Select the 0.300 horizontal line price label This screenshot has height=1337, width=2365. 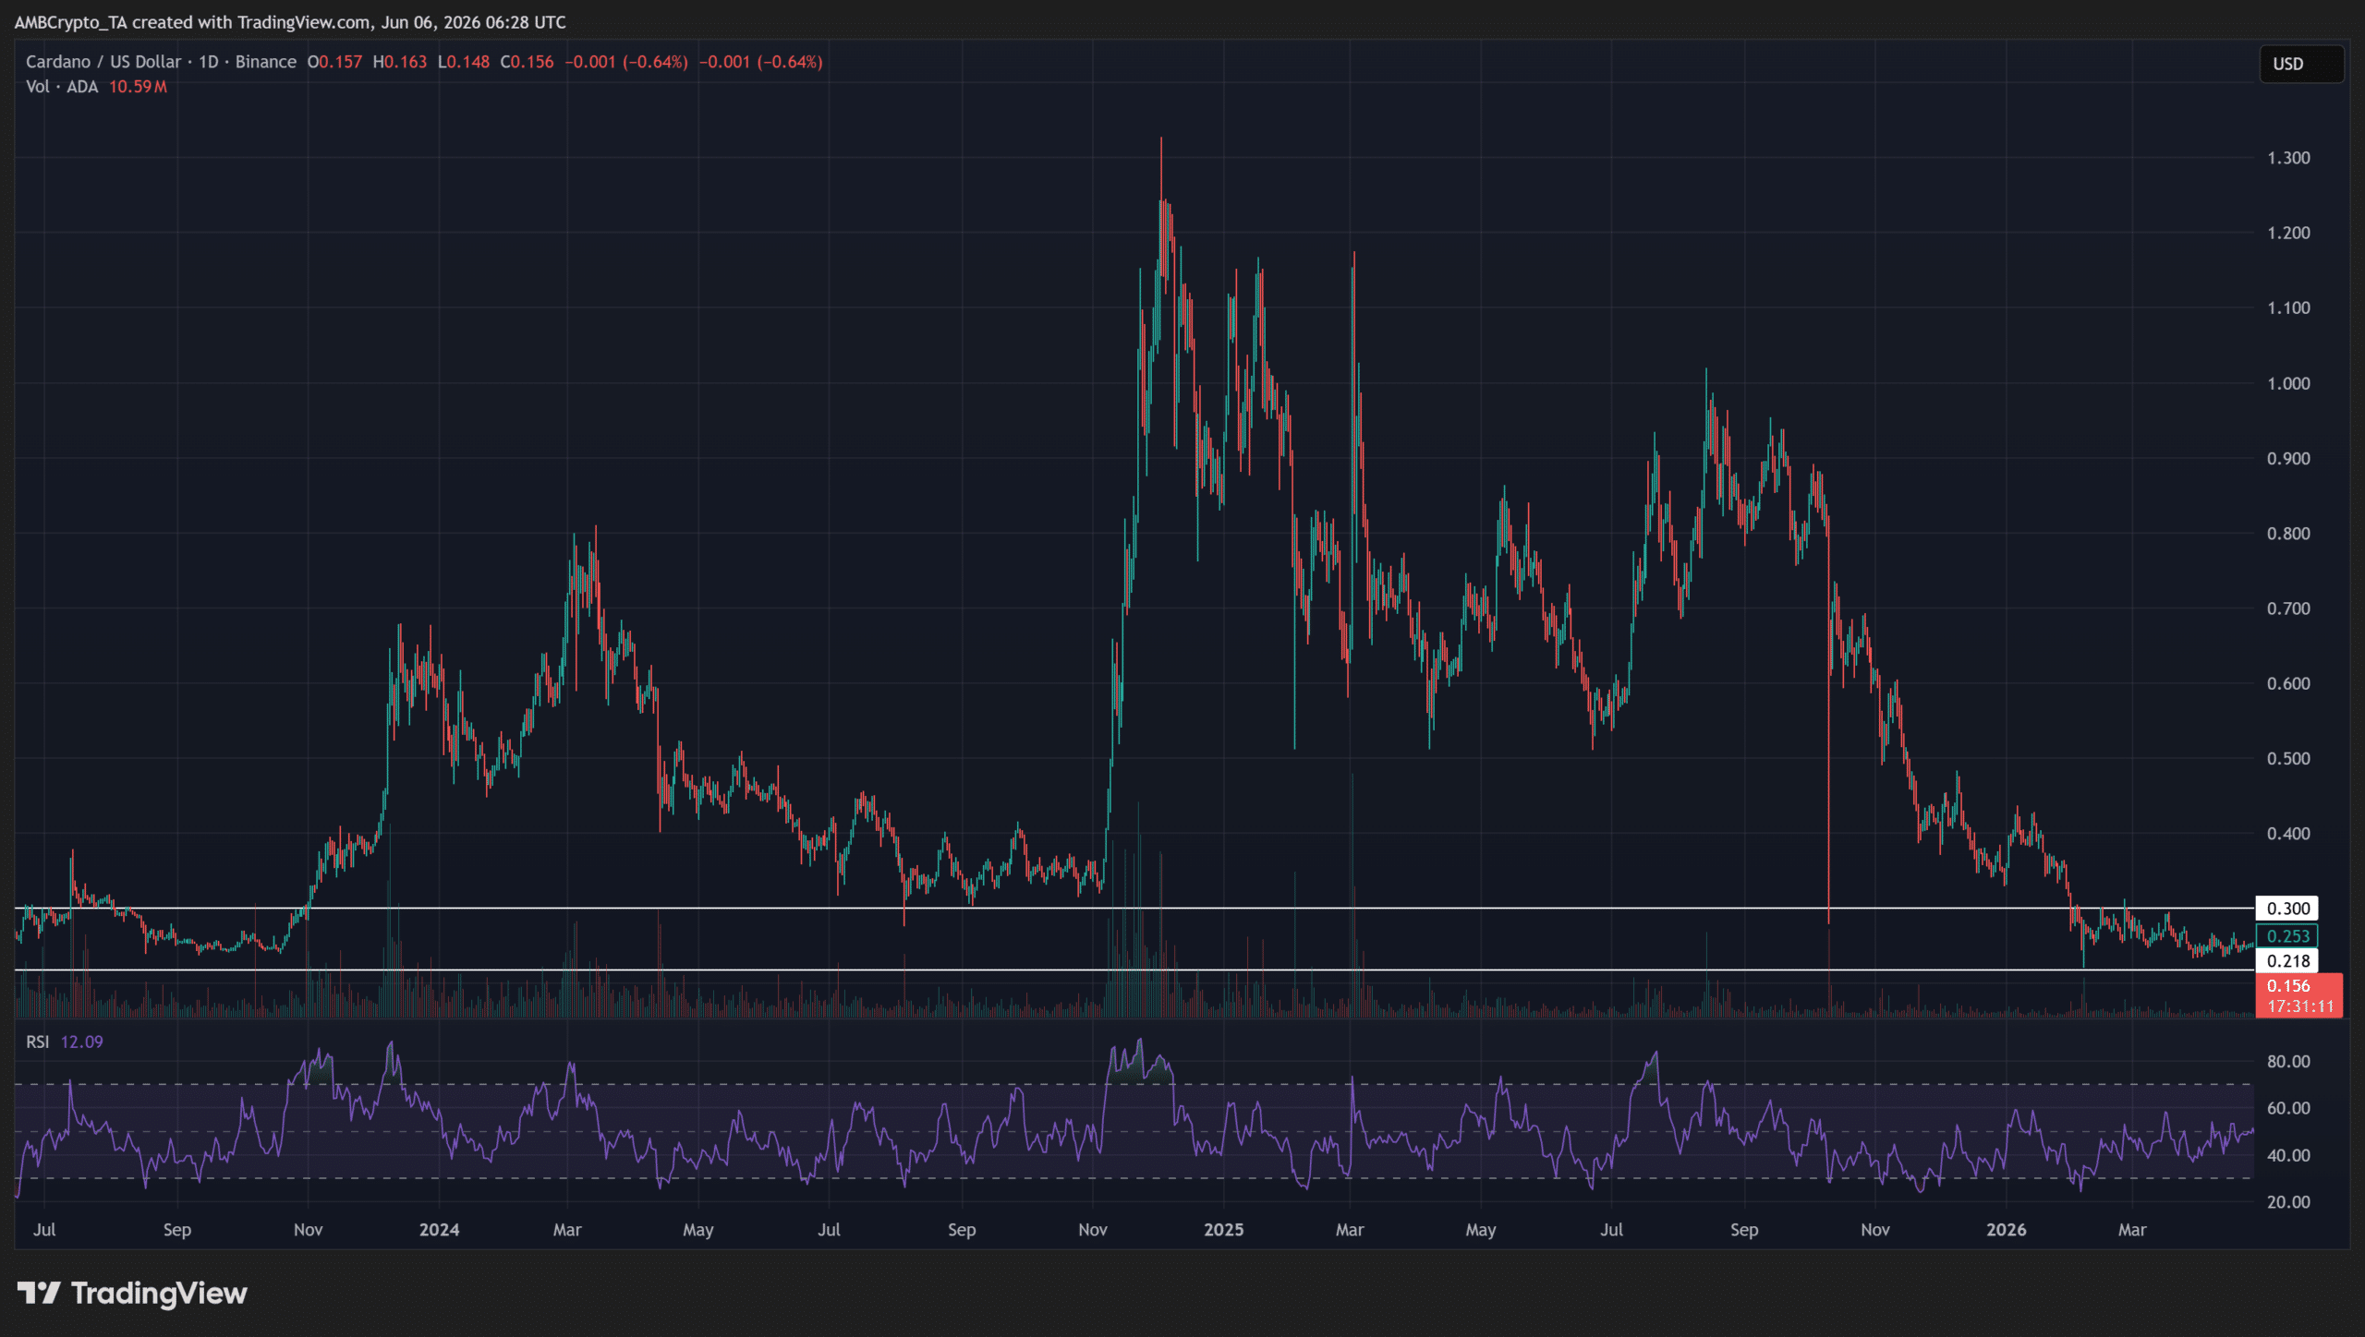pyautogui.click(x=2287, y=909)
